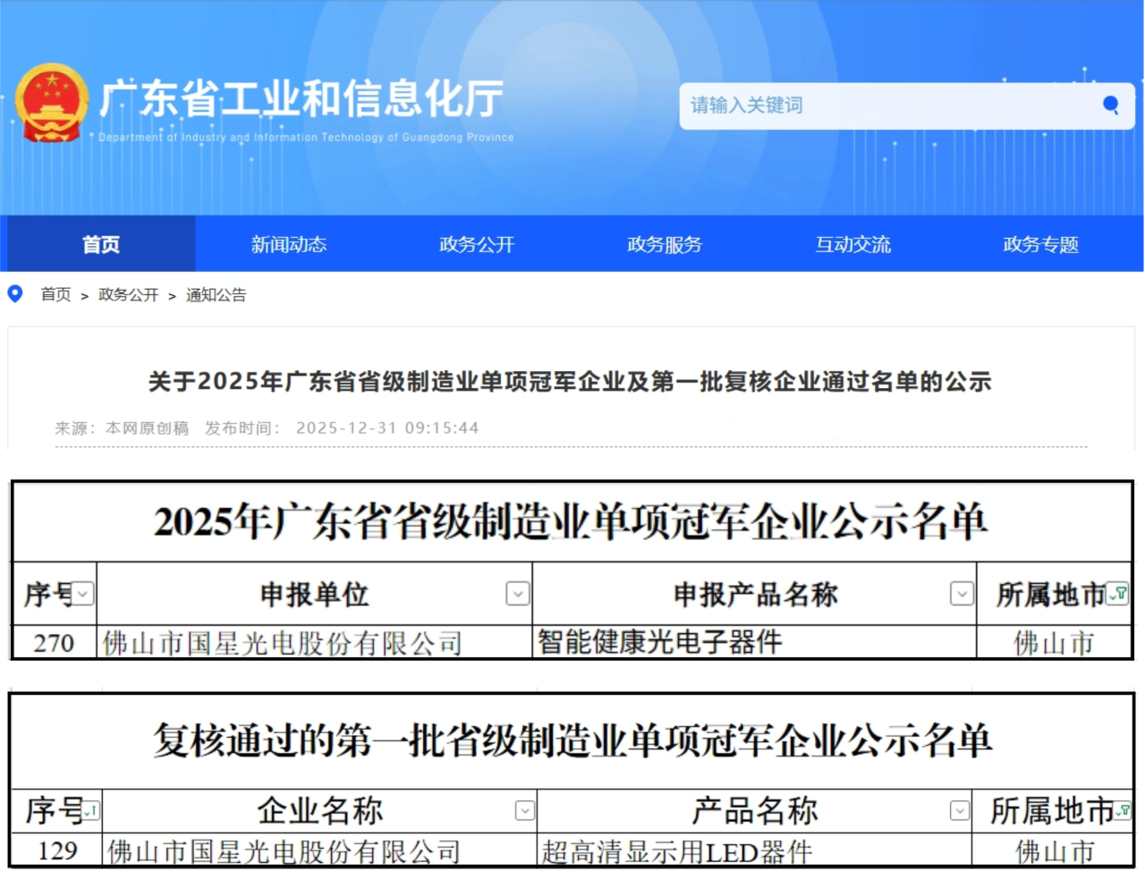Screen dimensions: 1145x879
Task: Open the 所属地市 filter in first table
Action: click(1117, 595)
